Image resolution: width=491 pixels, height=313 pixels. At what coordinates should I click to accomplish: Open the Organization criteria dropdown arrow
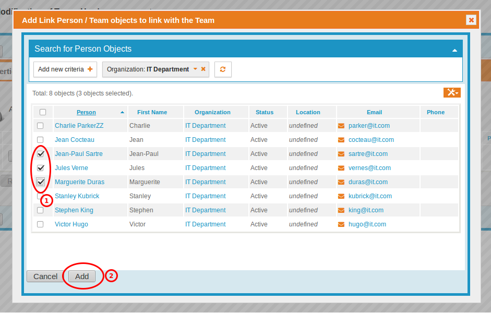pyautogui.click(x=195, y=69)
